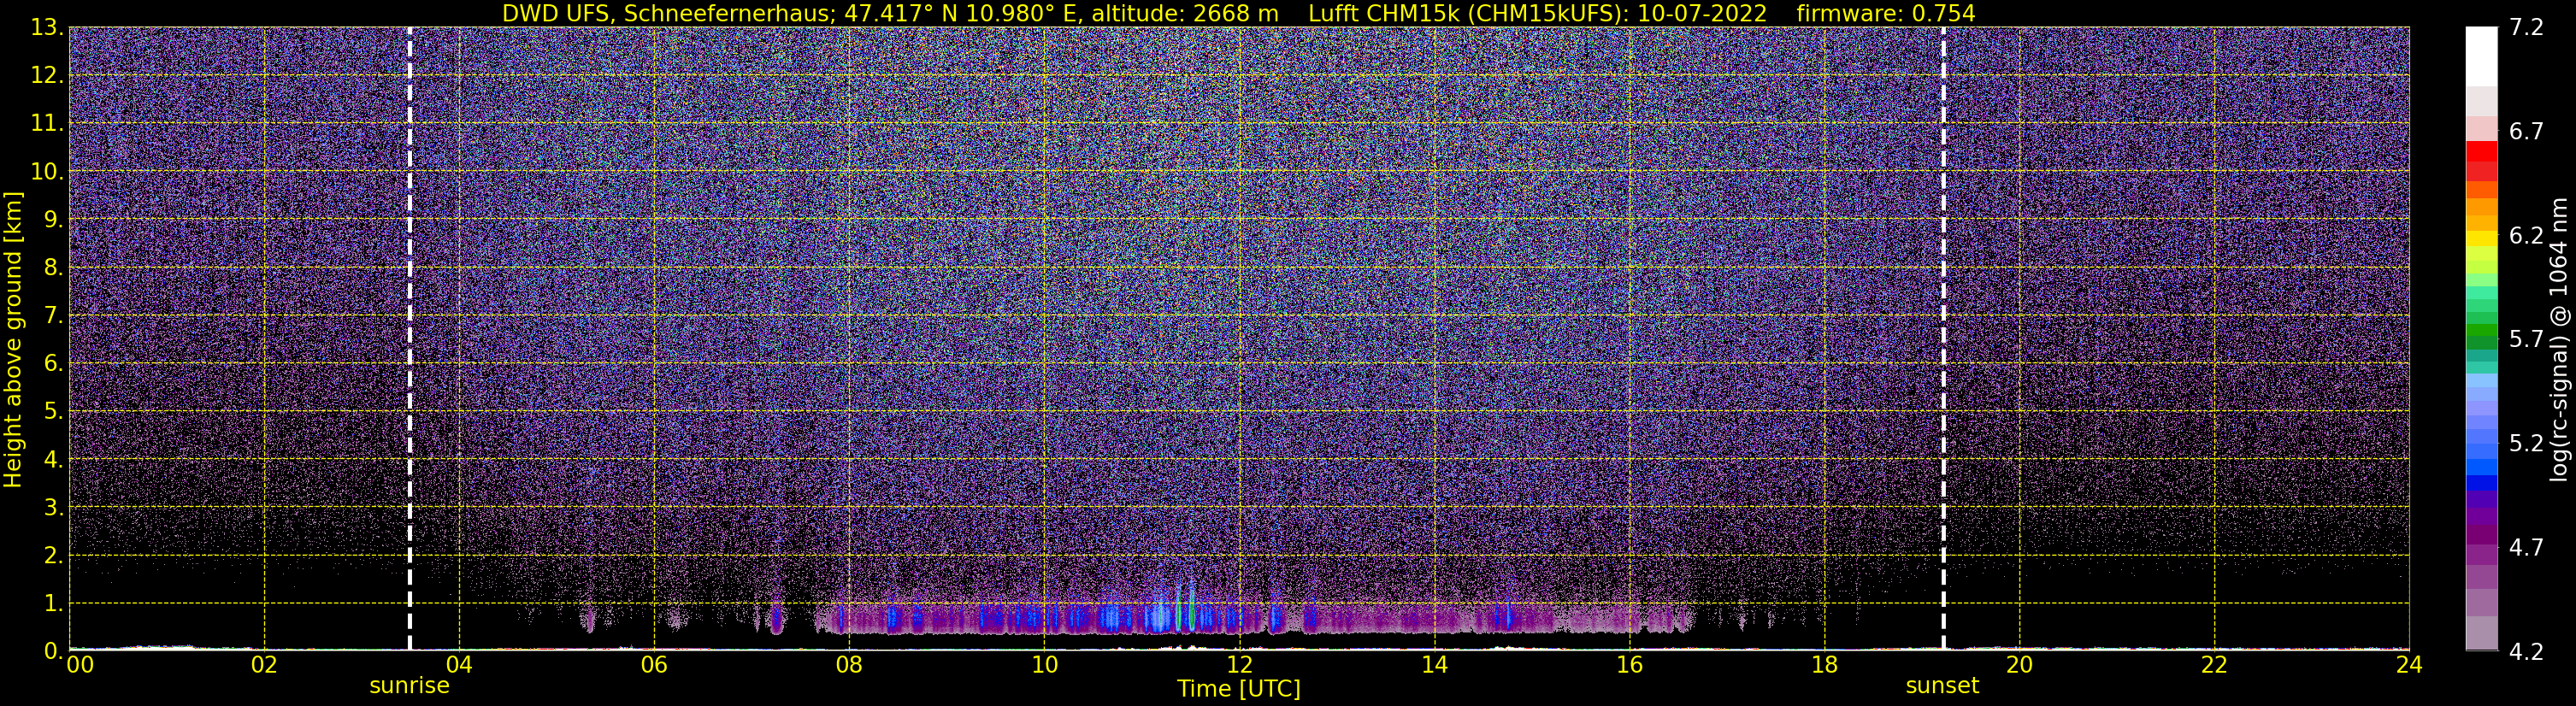
Task: Click the height axis tick label "9."
Action: (x=53, y=220)
